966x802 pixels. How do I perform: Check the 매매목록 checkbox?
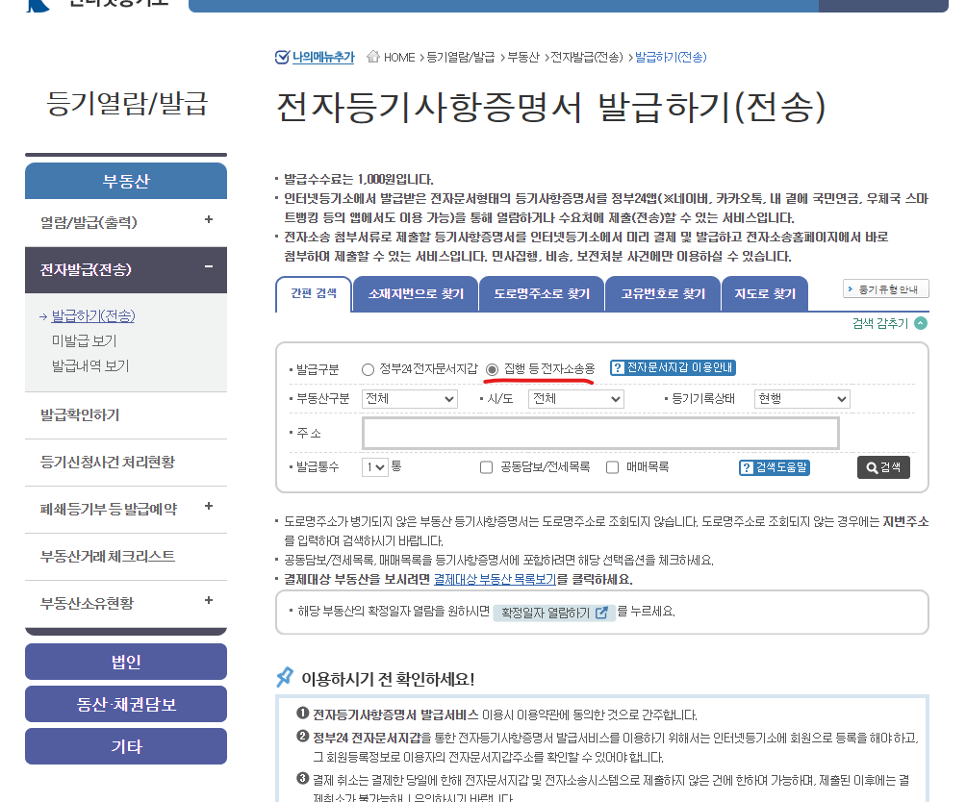pyautogui.click(x=612, y=467)
